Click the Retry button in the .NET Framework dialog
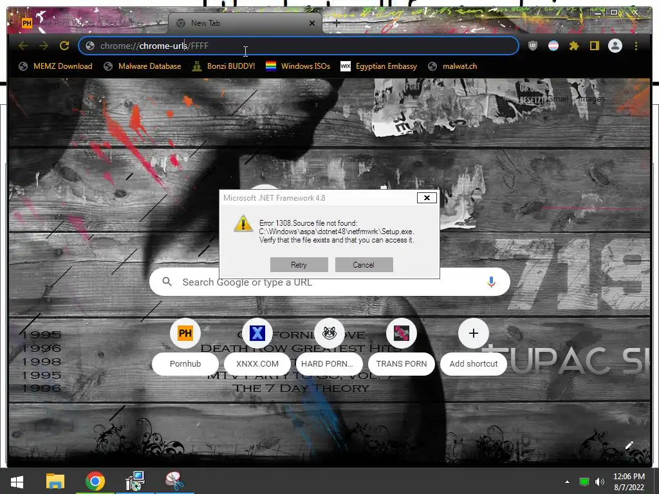 click(299, 264)
